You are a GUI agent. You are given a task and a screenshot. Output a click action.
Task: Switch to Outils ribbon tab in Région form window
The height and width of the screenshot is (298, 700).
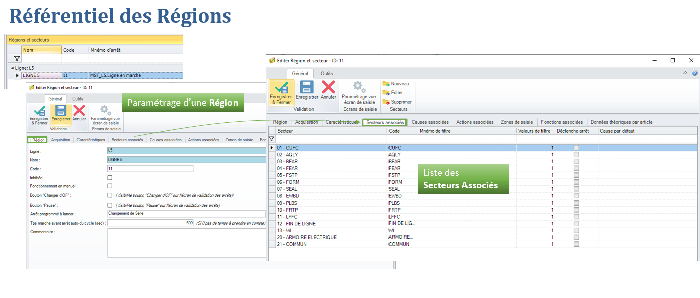[77, 99]
